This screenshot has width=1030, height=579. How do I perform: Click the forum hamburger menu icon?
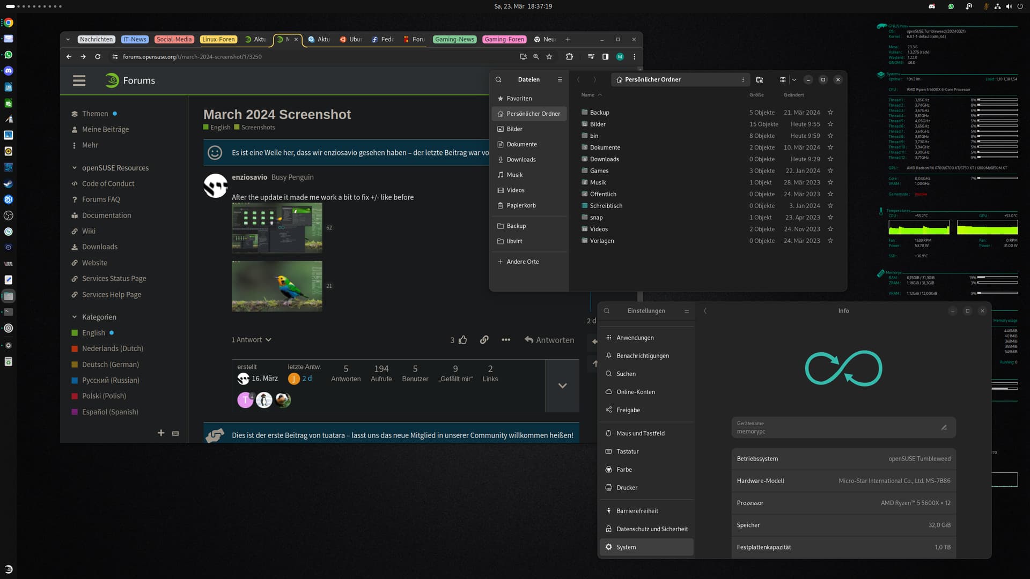click(79, 80)
